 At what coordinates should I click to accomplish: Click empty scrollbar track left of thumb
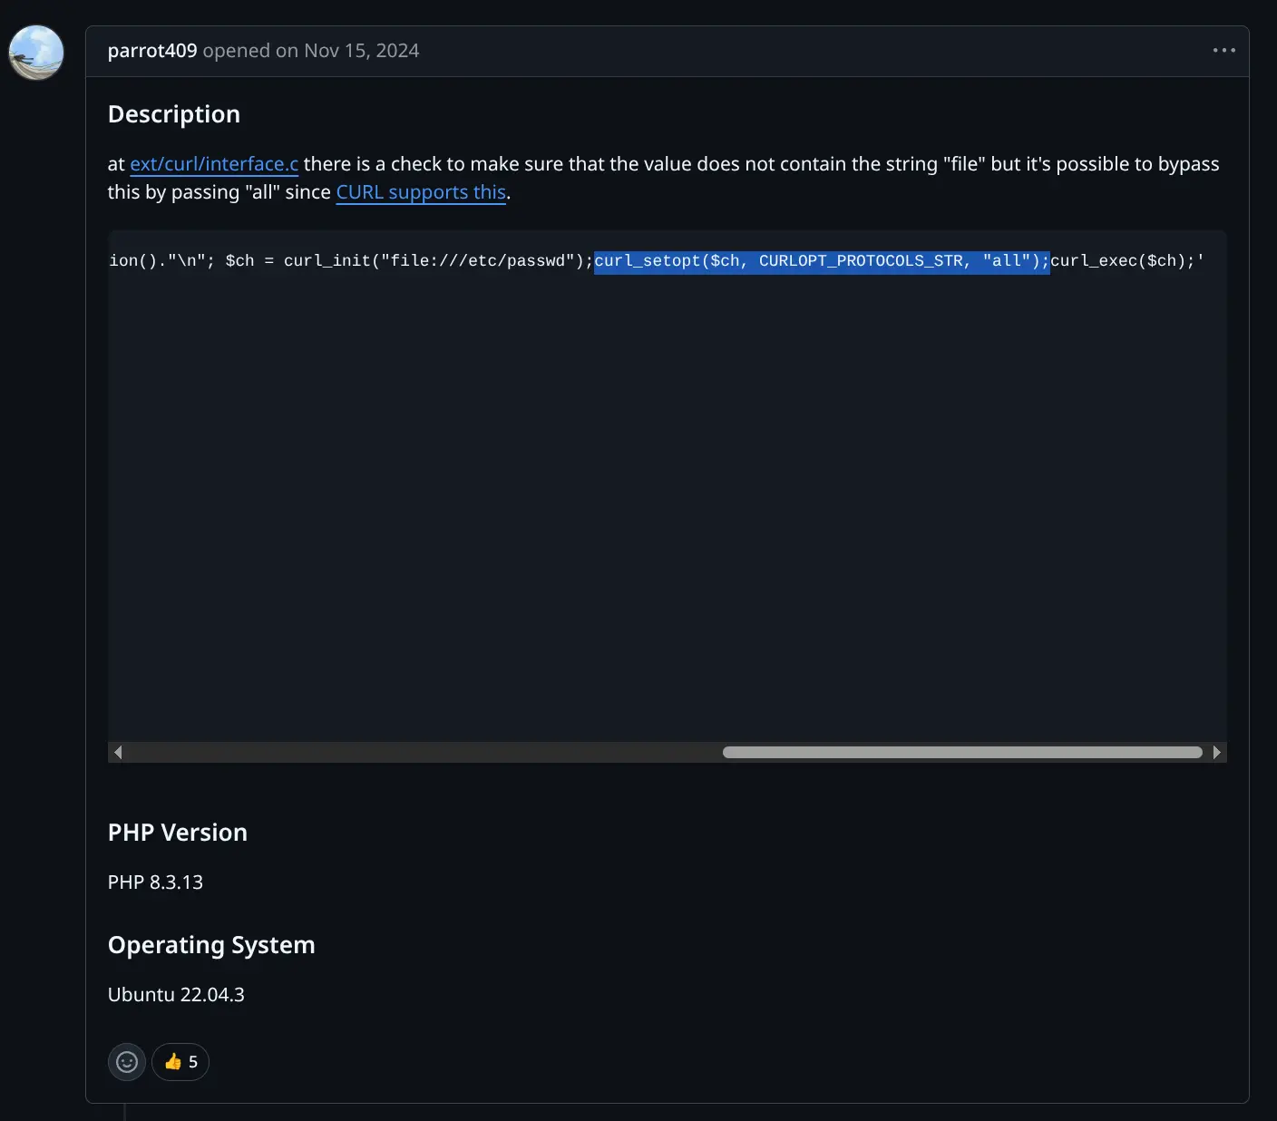417,752
